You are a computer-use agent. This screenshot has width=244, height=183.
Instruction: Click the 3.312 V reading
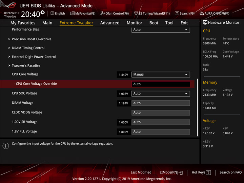tap(208, 146)
